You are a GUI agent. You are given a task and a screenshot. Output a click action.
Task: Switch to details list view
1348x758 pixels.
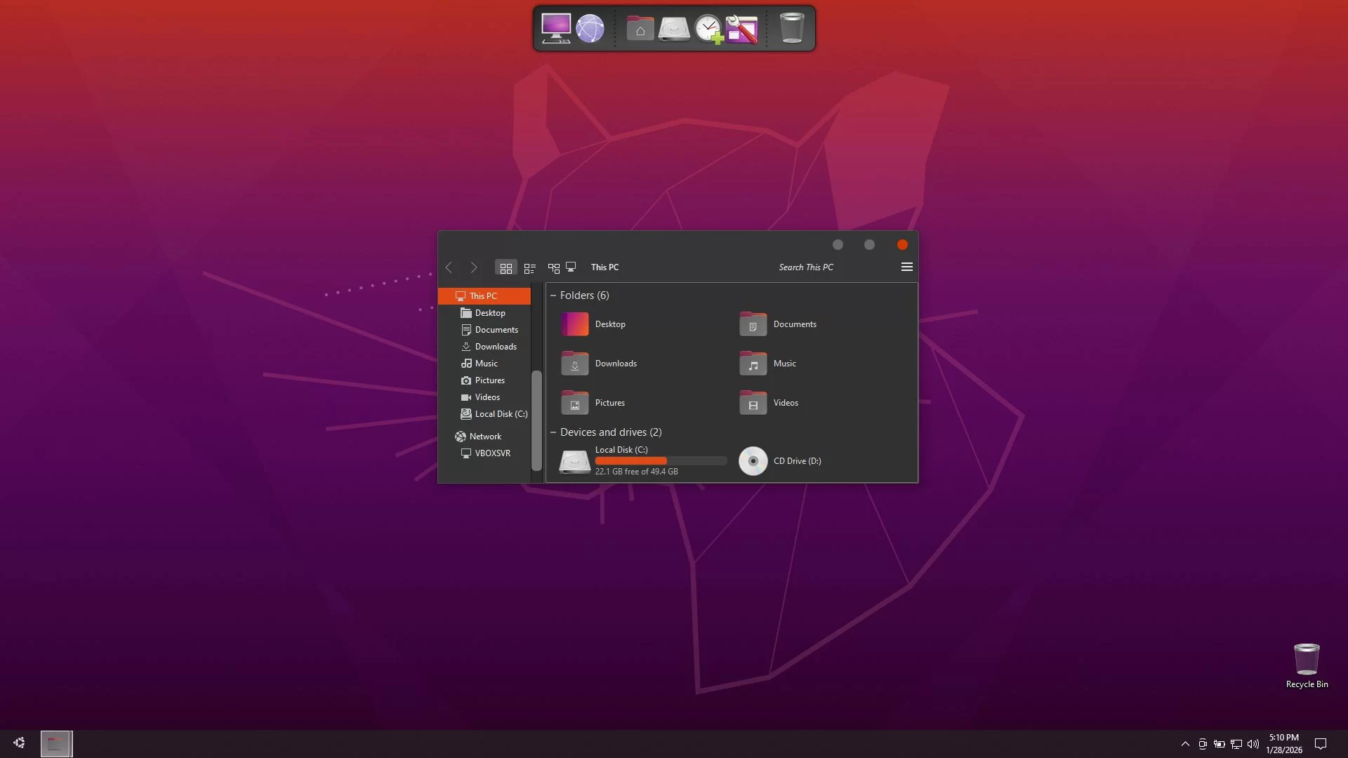[530, 268]
